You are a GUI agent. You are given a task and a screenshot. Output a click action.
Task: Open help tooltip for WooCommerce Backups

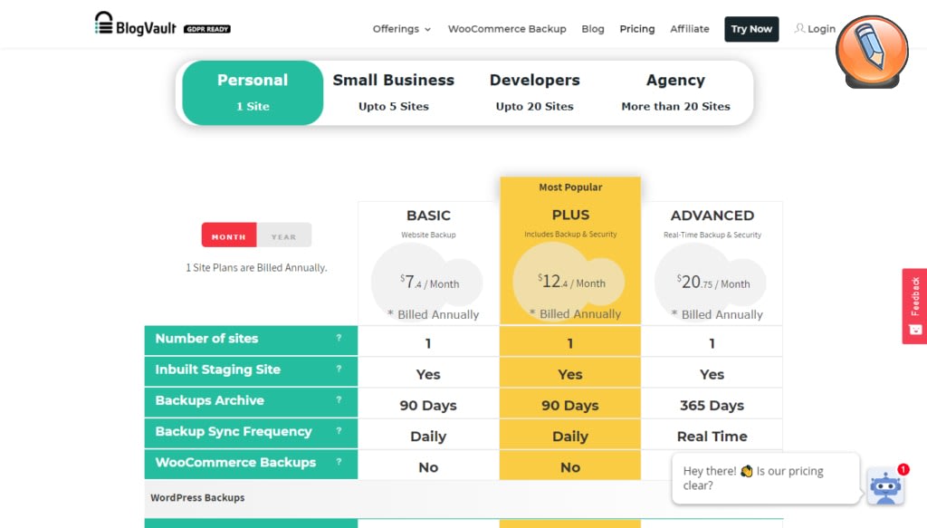(x=339, y=462)
